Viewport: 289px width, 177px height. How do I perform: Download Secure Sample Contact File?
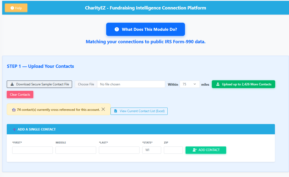point(40,84)
